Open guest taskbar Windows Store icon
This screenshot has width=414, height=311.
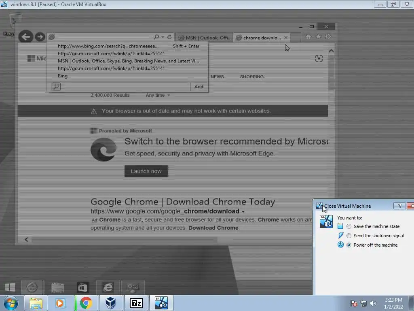(x=82, y=288)
